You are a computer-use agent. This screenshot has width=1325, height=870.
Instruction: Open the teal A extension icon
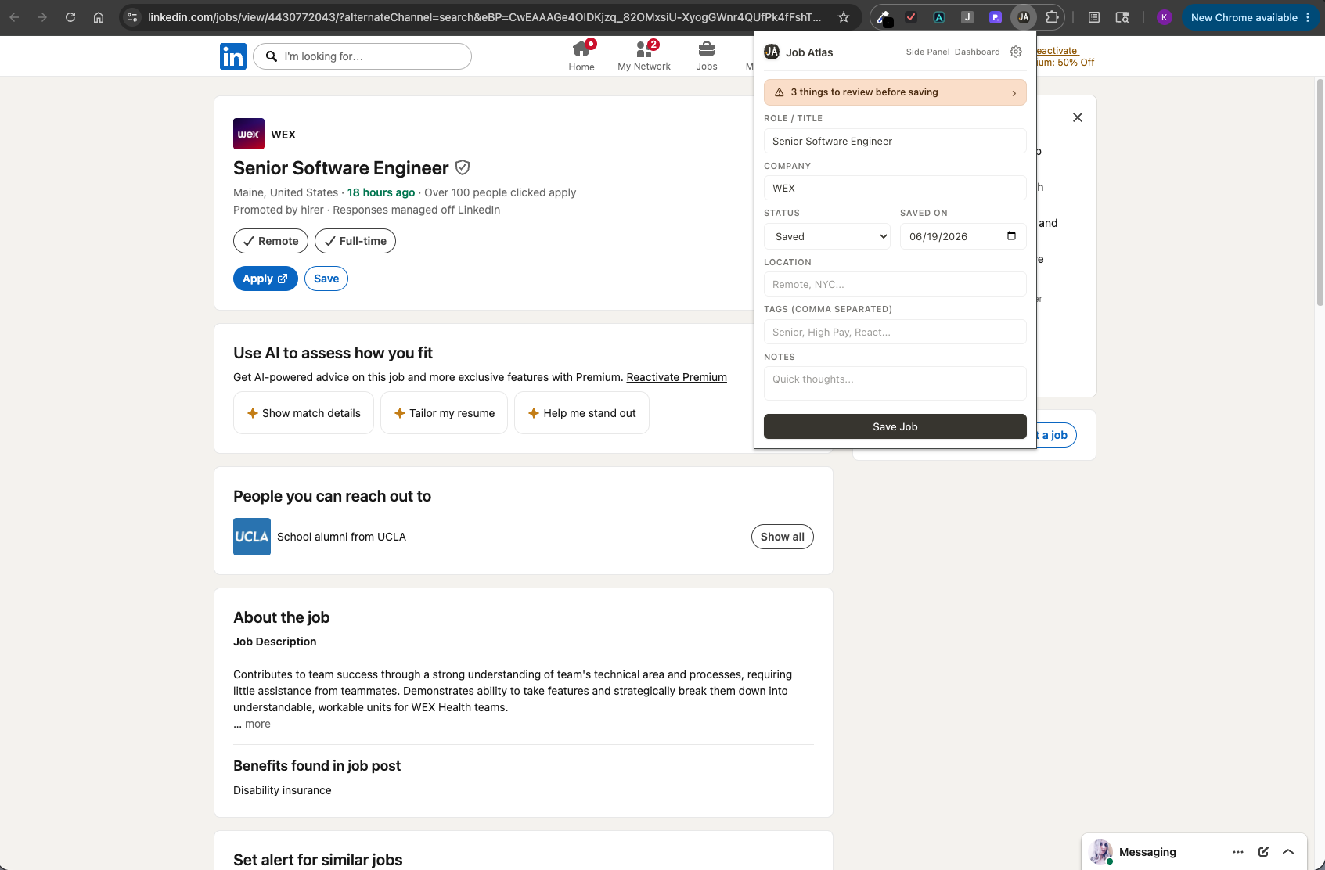tap(939, 17)
